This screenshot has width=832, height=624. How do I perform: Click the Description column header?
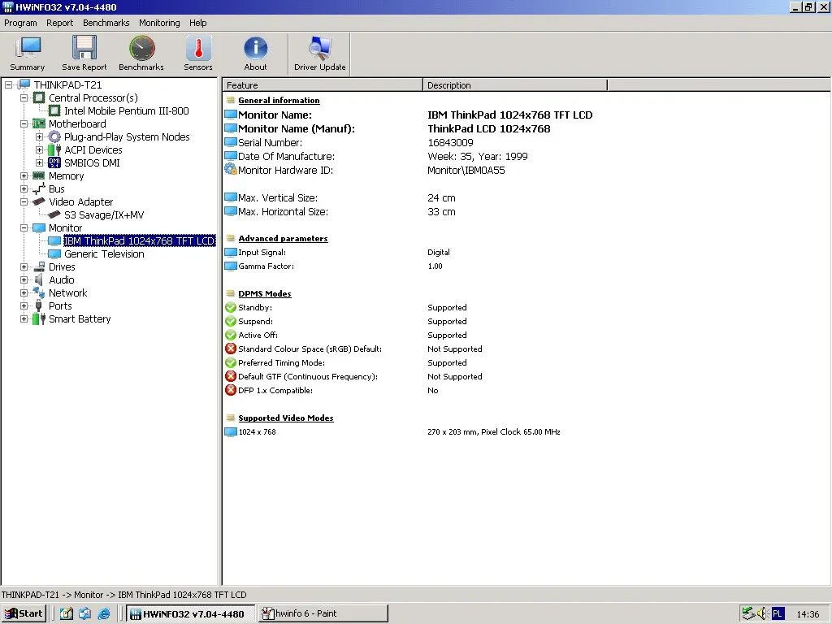[x=514, y=84]
